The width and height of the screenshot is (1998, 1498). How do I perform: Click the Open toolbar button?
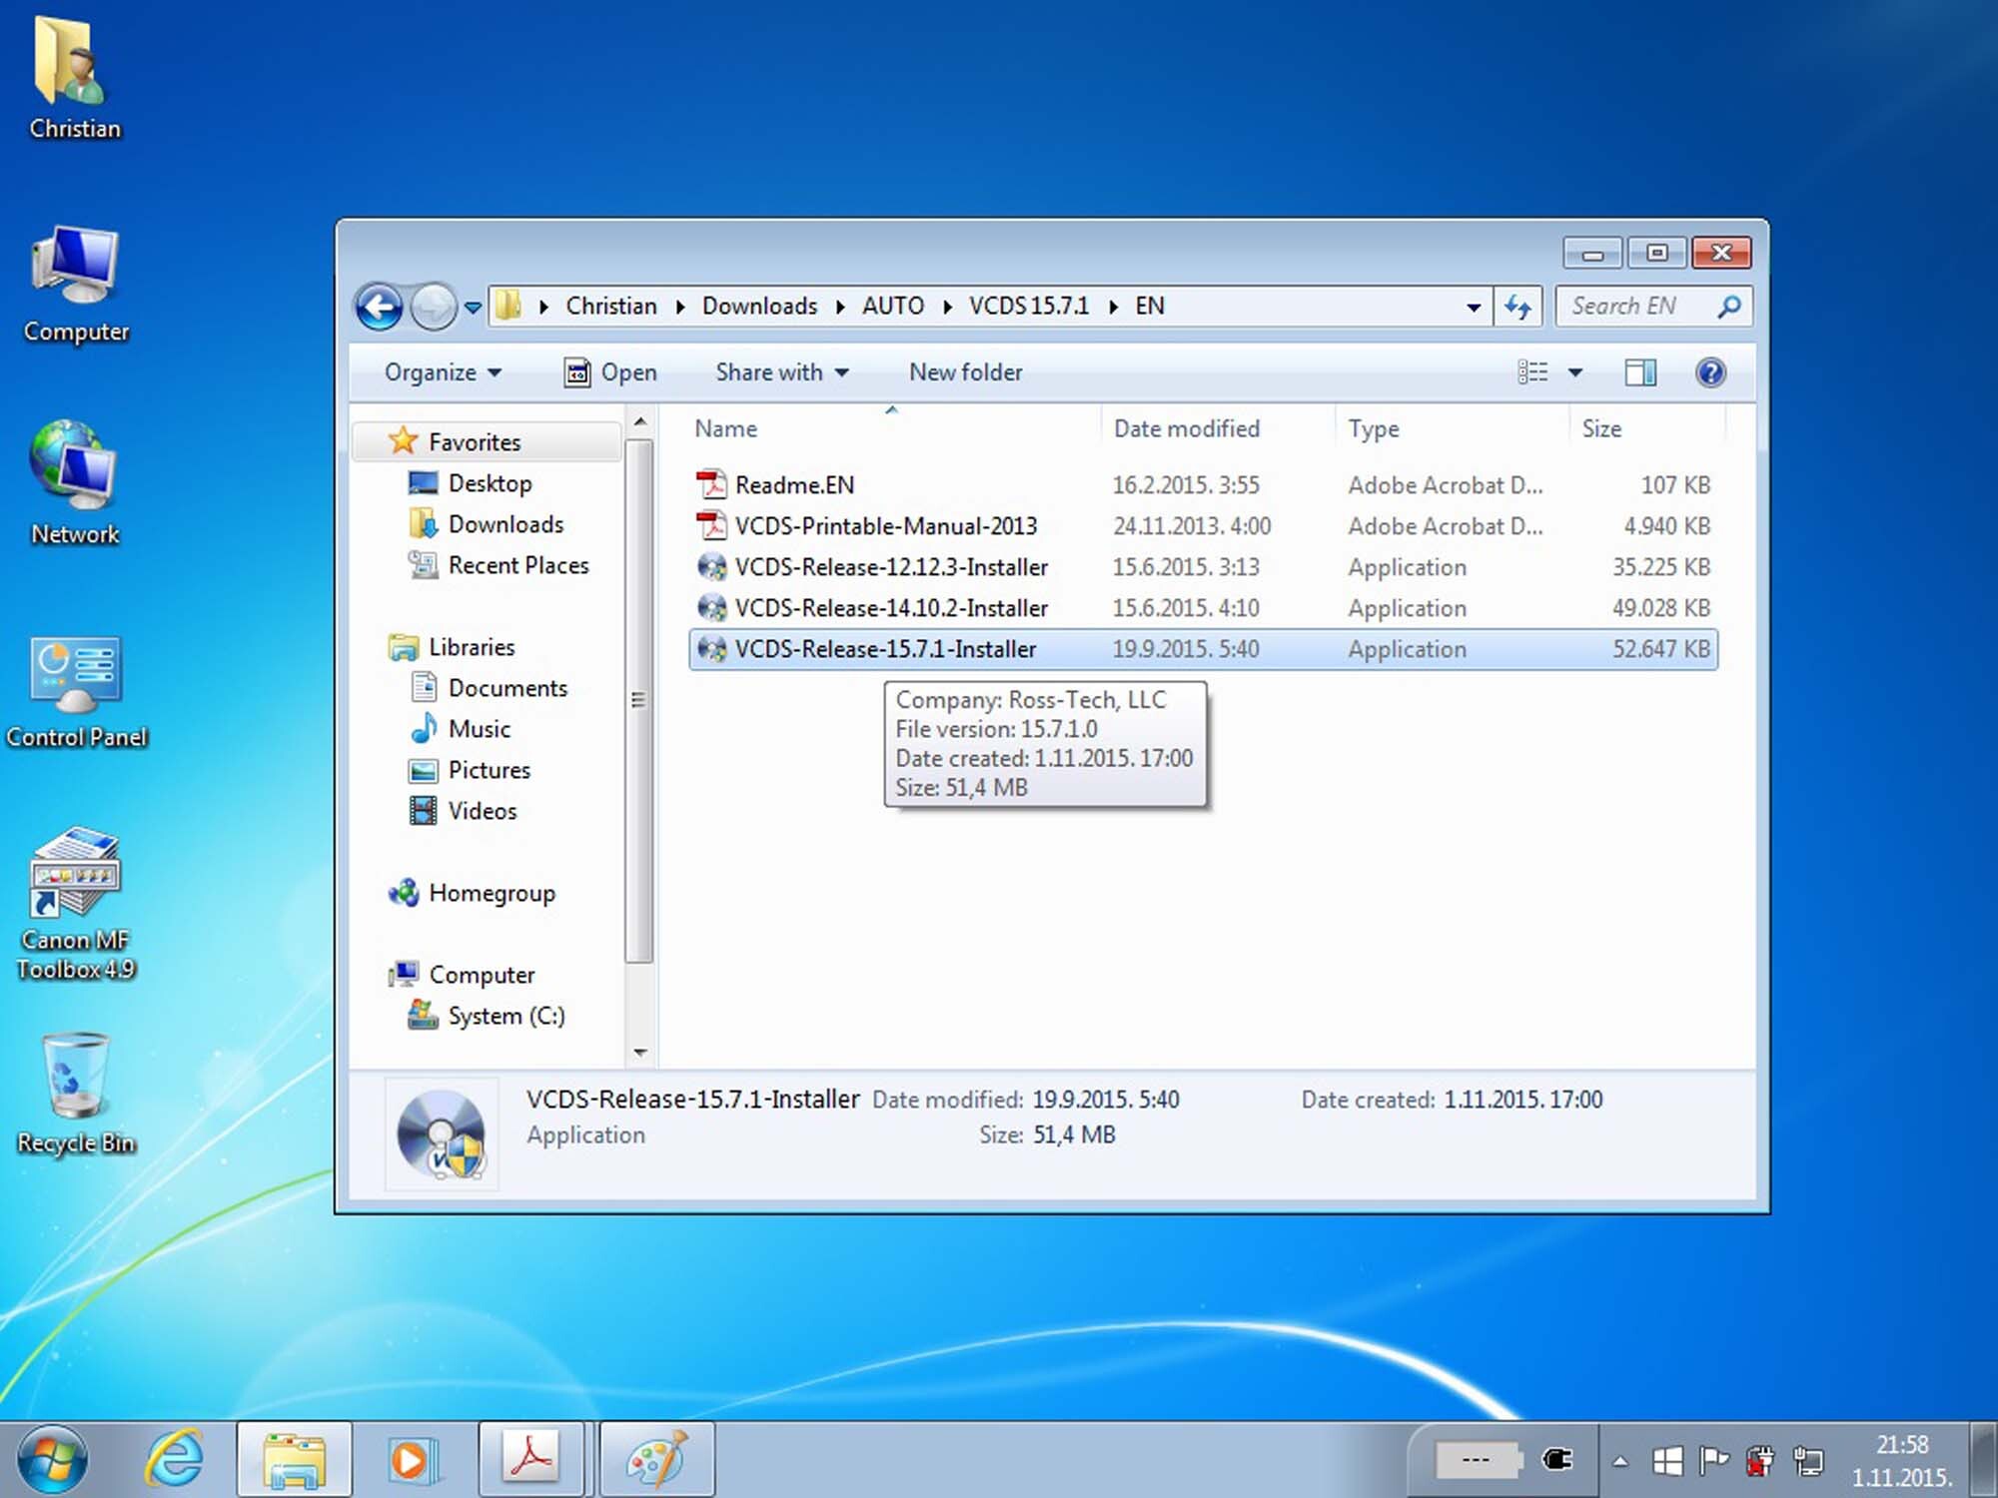610,373
